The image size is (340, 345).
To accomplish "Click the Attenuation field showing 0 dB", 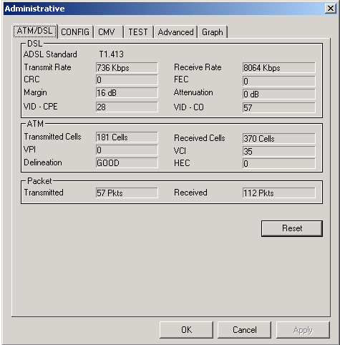I will (278, 94).
